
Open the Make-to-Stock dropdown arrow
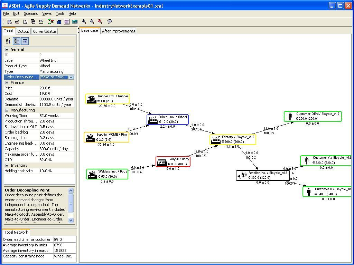(x=71, y=77)
